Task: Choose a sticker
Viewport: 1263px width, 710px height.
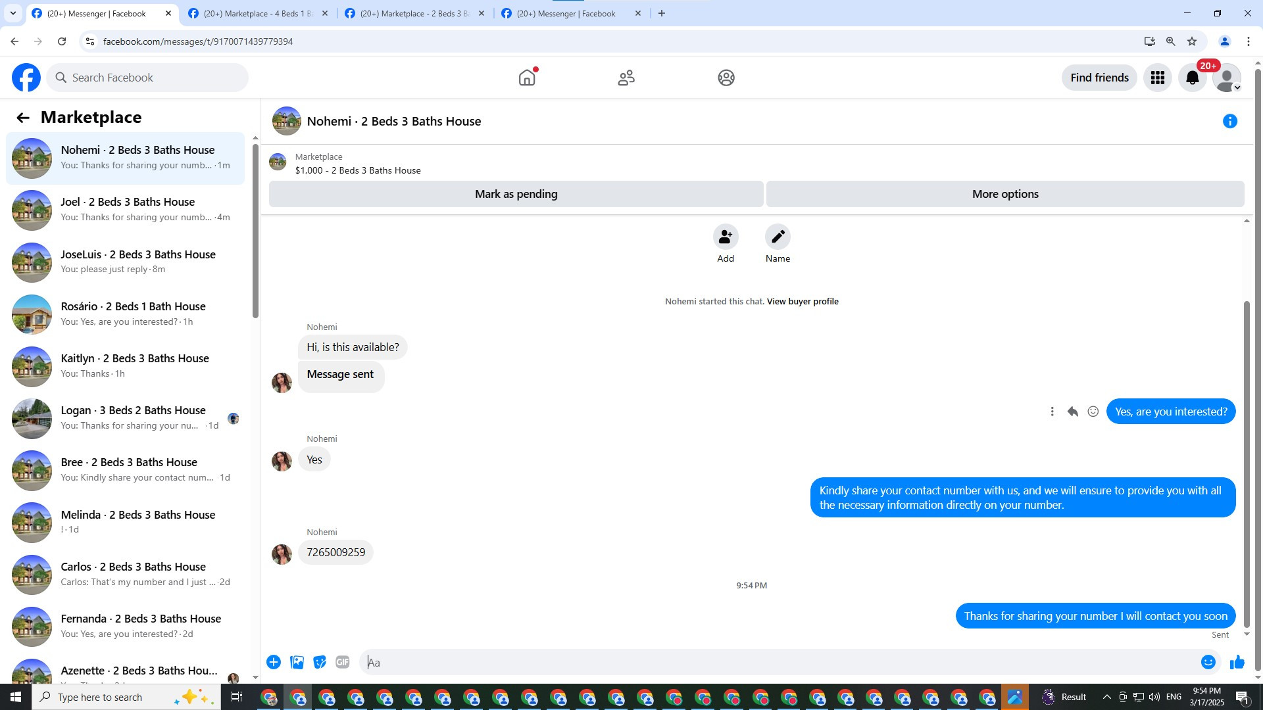Action: pos(320,662)
